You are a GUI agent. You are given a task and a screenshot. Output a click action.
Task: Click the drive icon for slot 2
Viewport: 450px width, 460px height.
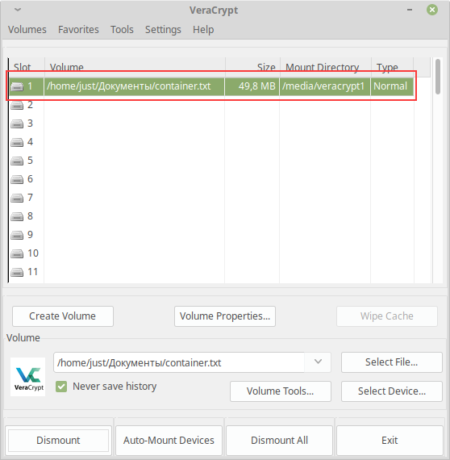pyautogui.click(x=17, y=106)
